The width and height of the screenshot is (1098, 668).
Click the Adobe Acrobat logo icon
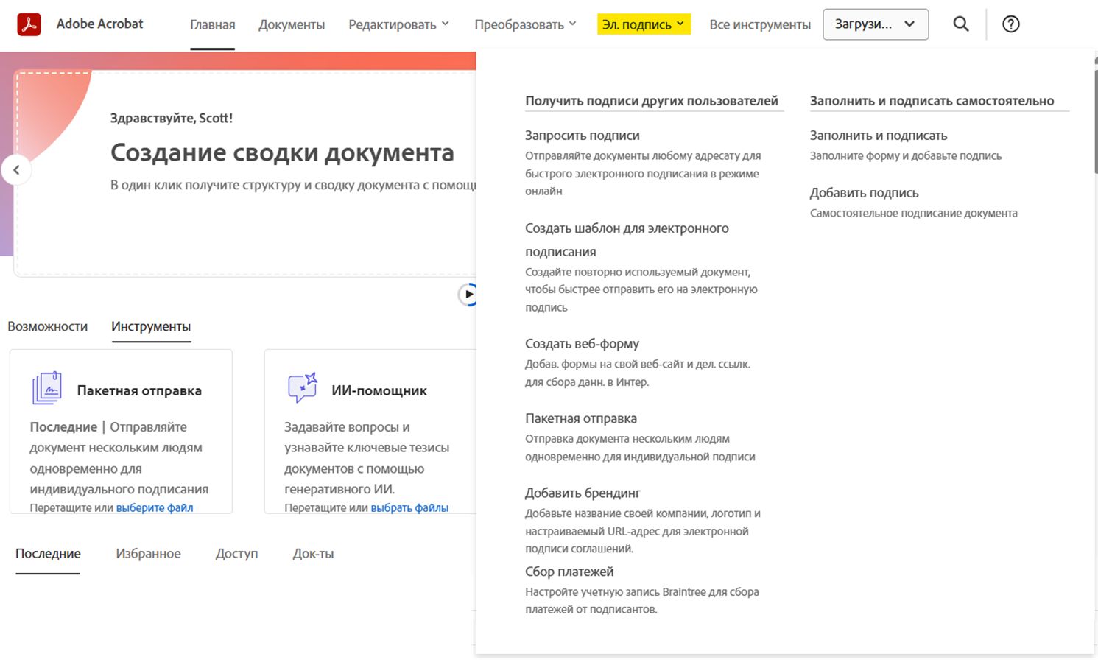[29, 24]
